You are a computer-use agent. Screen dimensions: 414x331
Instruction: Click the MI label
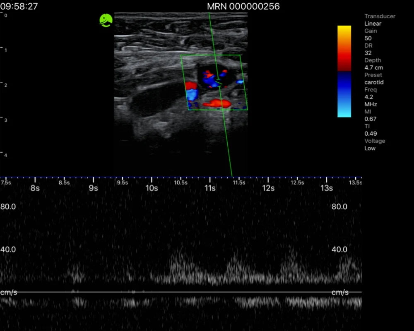(x=368, y=112)
